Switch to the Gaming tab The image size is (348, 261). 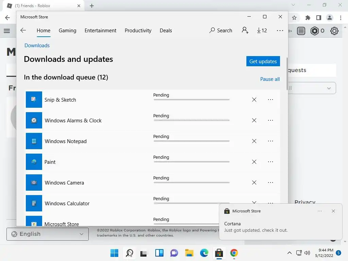pyautogui.click(x=68, y=30)
